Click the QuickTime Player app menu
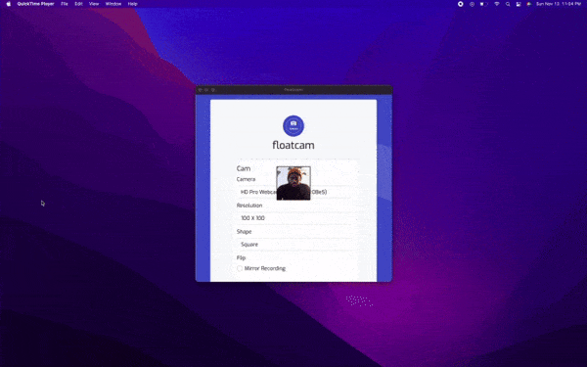Screen dimensions: 587x367 pos(35,4)
